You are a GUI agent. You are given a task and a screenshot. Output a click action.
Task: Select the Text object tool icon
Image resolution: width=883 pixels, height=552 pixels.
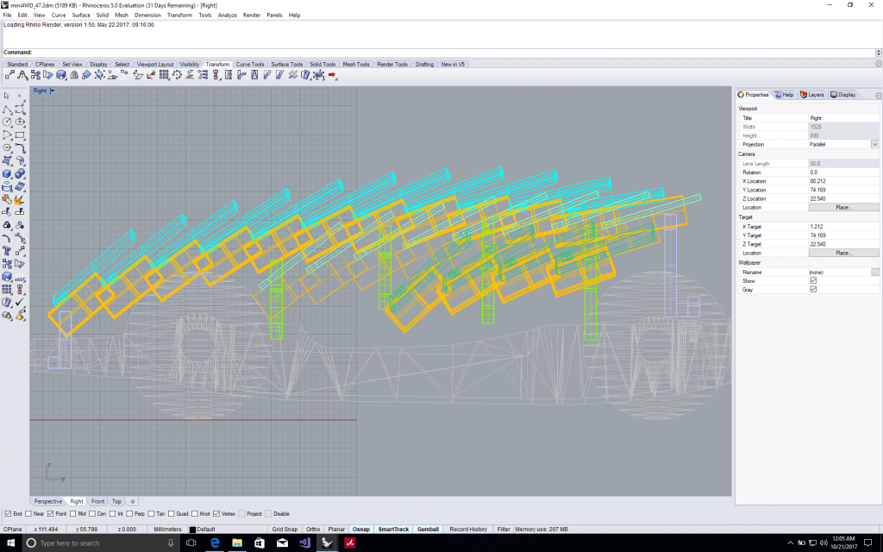pos(8,251)
